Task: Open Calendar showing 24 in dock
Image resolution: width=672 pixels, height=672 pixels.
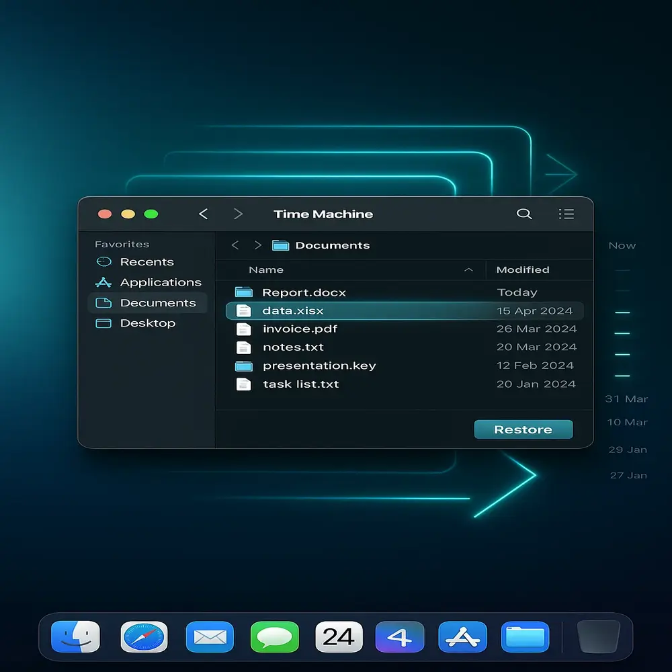Action: (339, 636)
